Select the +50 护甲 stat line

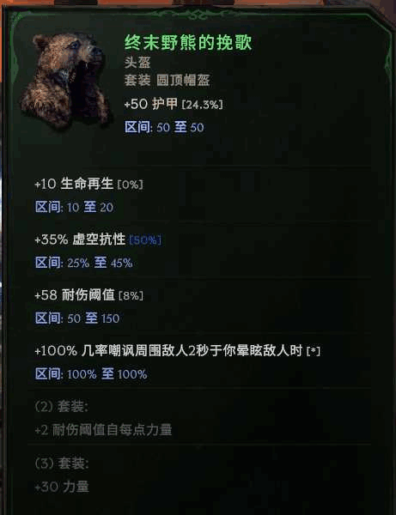tap(151, 104)
